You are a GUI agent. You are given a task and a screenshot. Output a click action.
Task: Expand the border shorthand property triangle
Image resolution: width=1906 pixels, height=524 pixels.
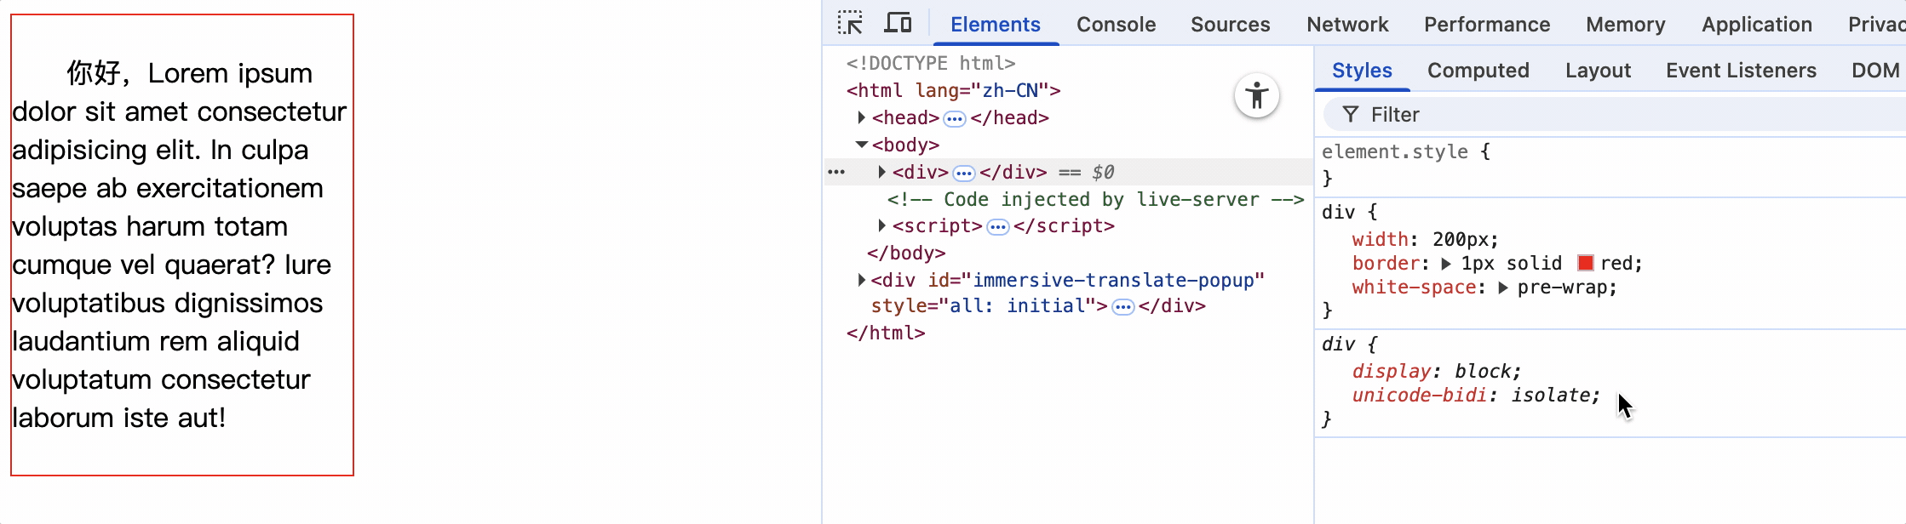click(1445, 264)
